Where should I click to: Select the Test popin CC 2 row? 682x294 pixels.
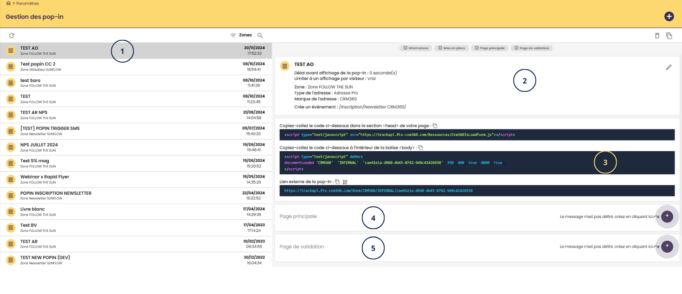[x=136, y=67]
